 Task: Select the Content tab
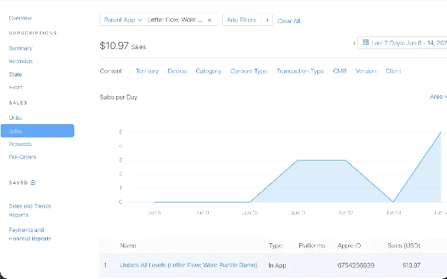(x=111, y=71)
